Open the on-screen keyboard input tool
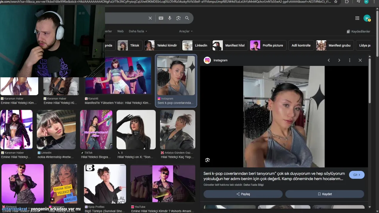The image size is (379, 213). [x=161, y=18]
